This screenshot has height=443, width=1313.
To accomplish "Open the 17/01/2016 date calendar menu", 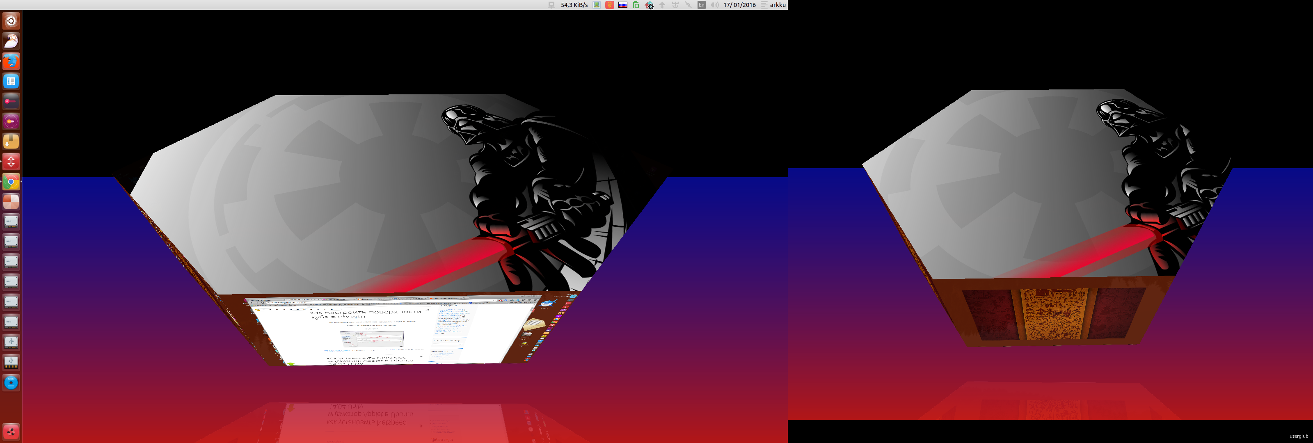I will coord(739,5).
